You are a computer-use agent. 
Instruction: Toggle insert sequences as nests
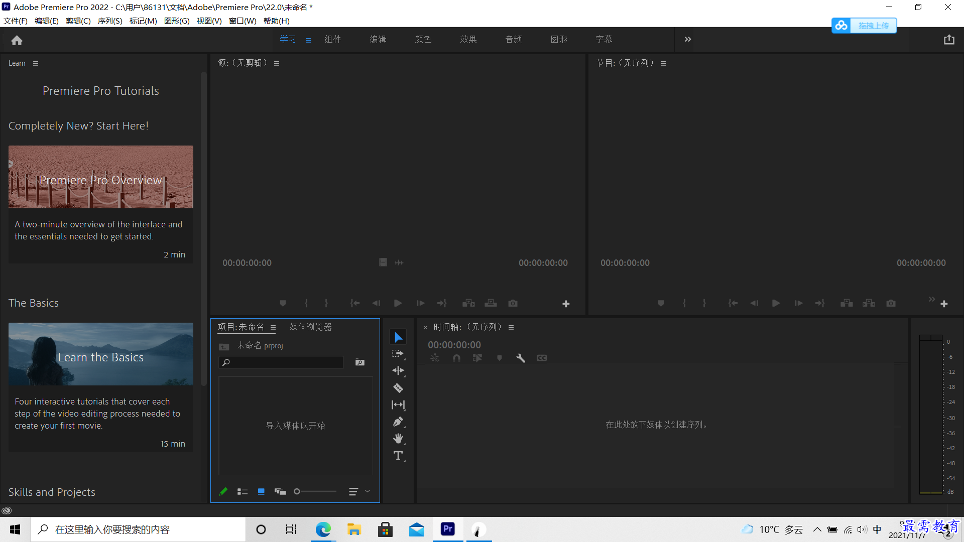435,358
